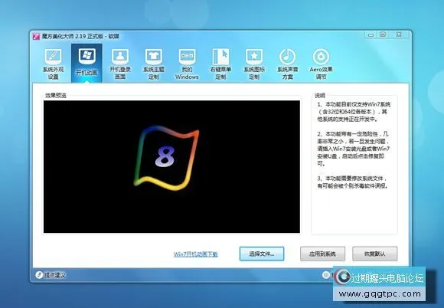Open the 我的 Windows section
This screenshot has width=444, height=308.
point(187,64)
